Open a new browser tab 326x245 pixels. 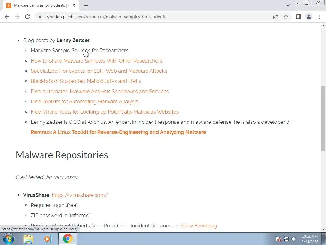[x=86, y=5]
